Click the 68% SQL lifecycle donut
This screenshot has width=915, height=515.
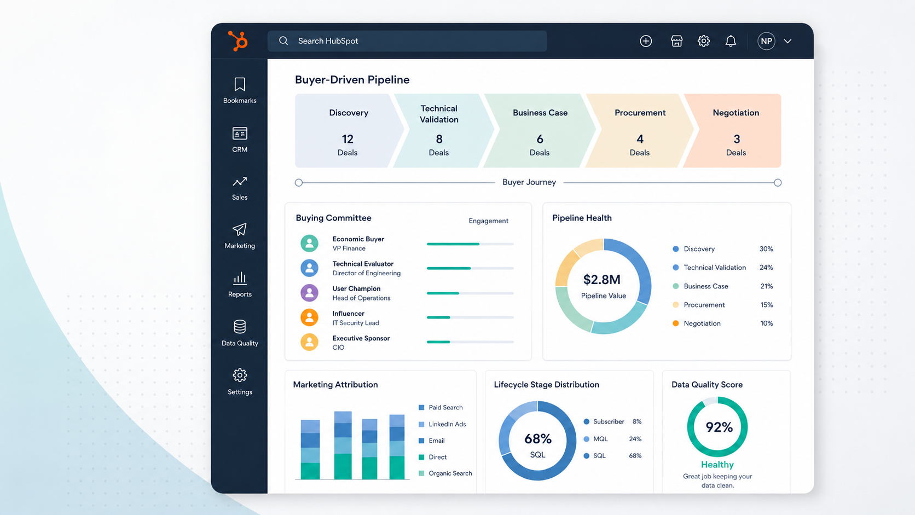[537, 441]
